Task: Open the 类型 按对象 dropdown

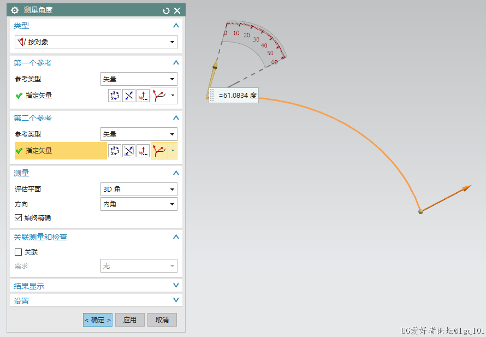Action: pyautogui.click(x=96, y=42)
